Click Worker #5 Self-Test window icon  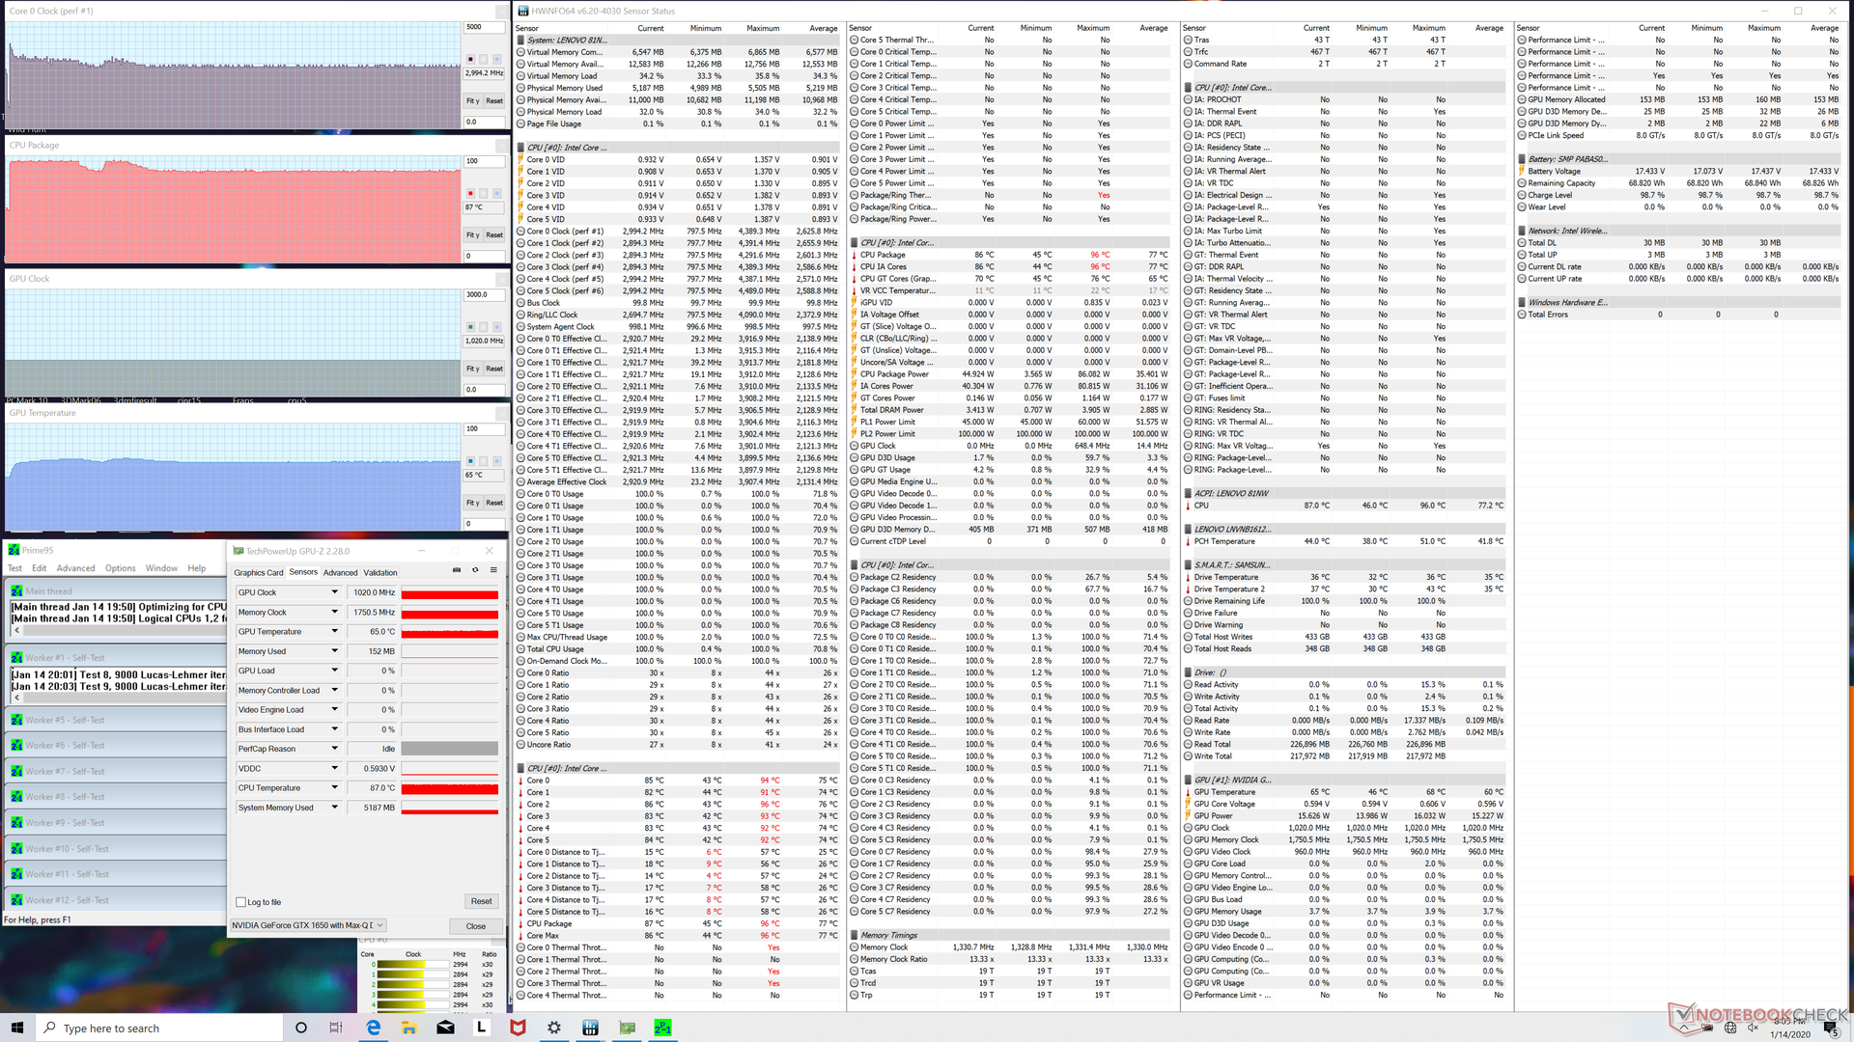pyautogui.click(x=16, y=720)
